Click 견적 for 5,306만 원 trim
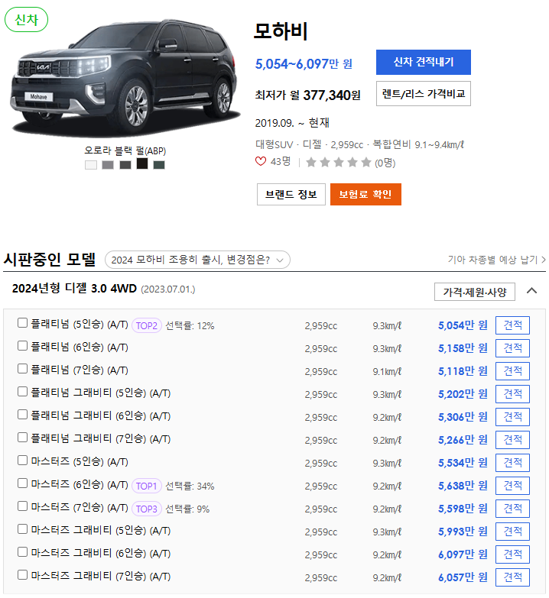This screenshot has width=549, height=598. (512, 417)
